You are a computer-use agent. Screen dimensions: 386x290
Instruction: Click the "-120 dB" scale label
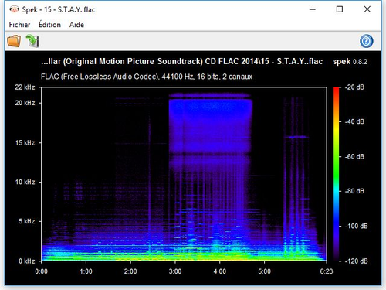(x=356, y=261)
